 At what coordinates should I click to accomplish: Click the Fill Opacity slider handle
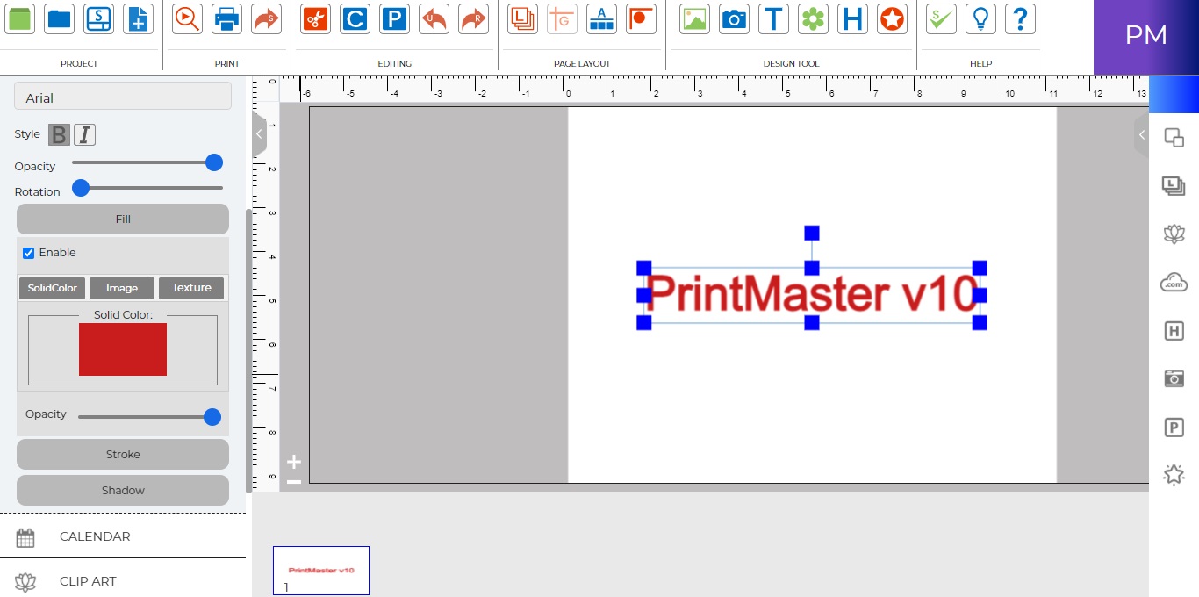212,417
